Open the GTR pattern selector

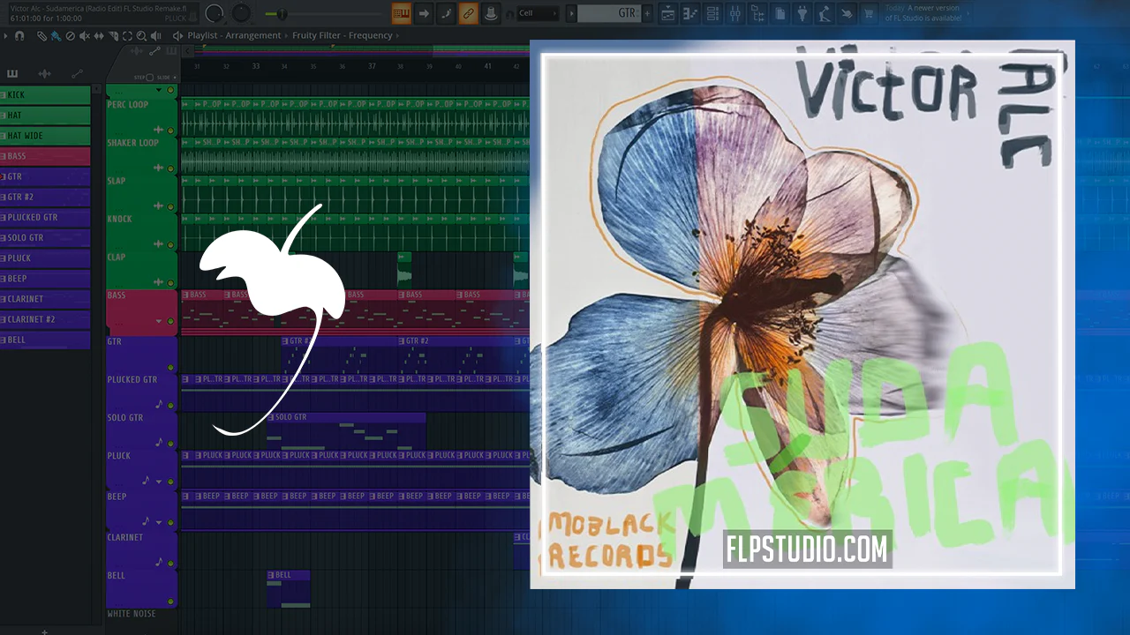click(609, 13)
